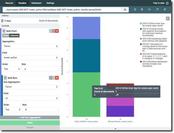This screenshot has height=133, width=174.
Task: Collapse the legend with the arrow icon
Action: 168,18
